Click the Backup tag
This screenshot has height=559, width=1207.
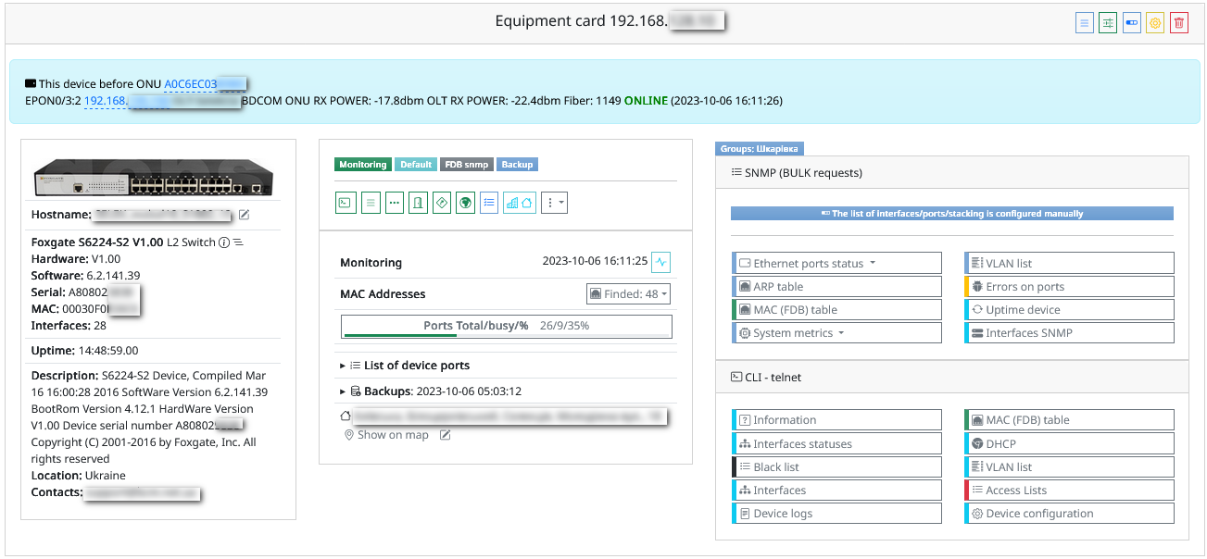pos(517,165)
